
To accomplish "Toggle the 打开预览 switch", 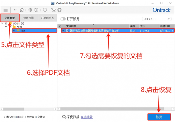I will pyautogui.click(x=63, y=19).
